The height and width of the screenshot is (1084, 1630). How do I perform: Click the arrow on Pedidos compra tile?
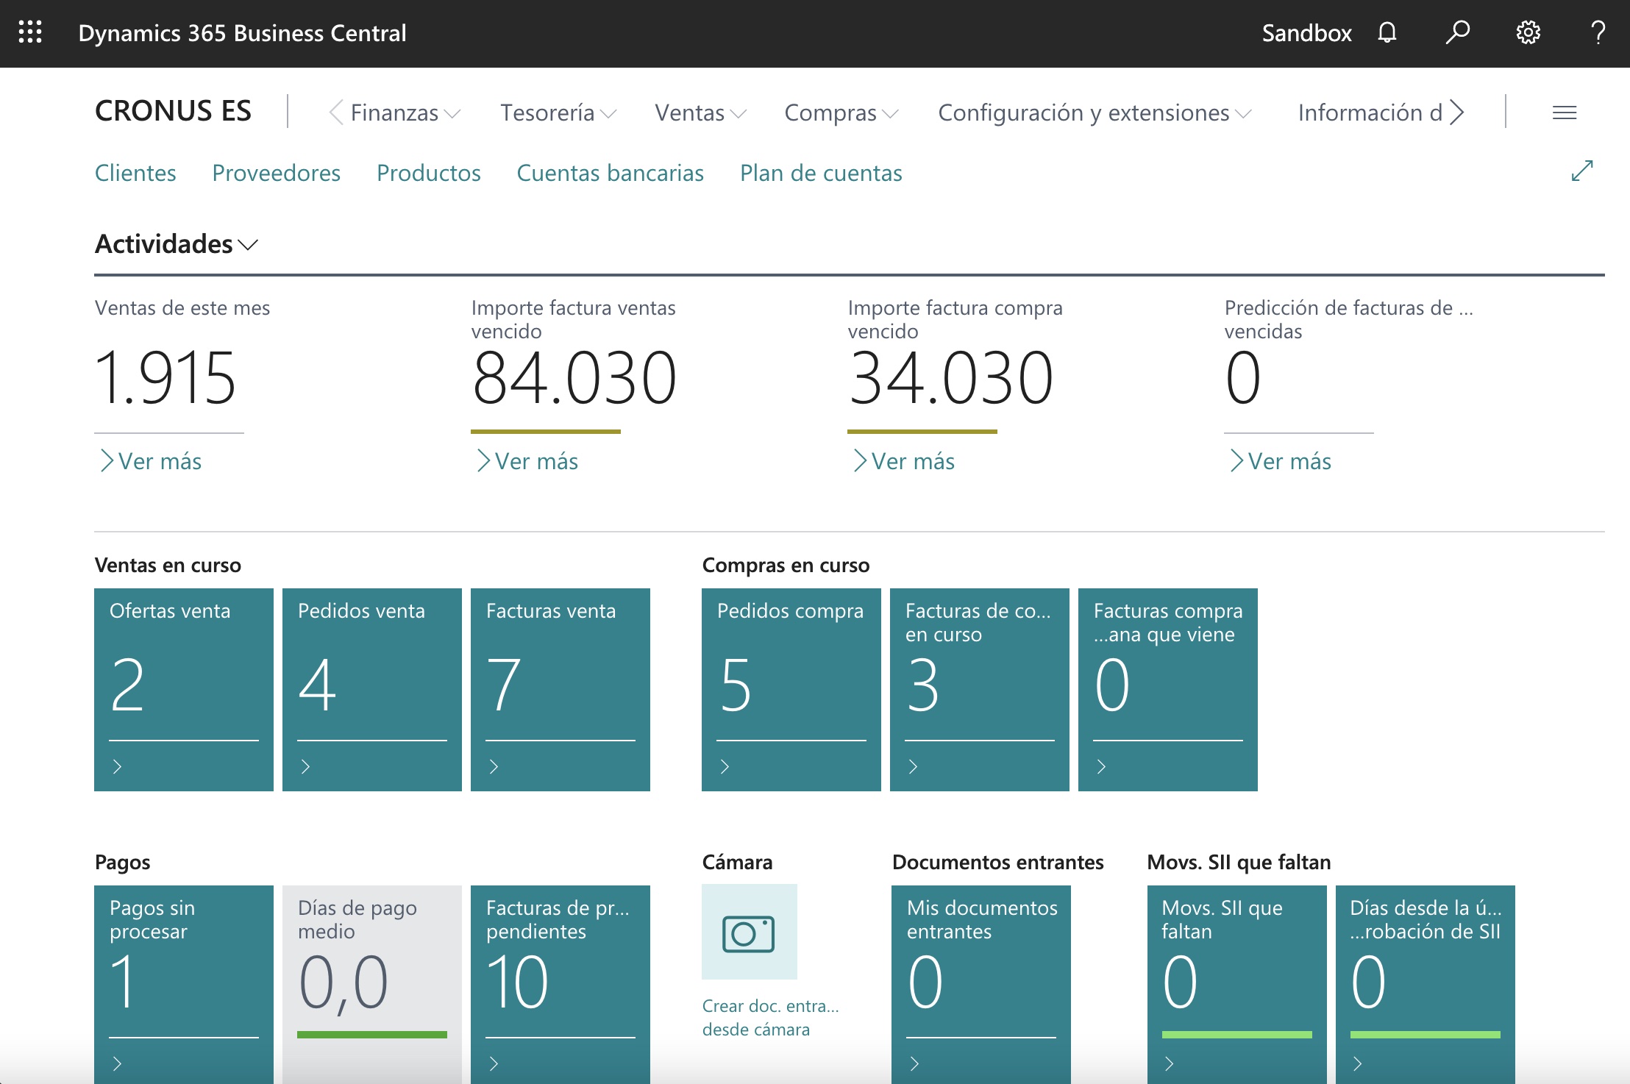pyautogui.click(x=725, y=766)
